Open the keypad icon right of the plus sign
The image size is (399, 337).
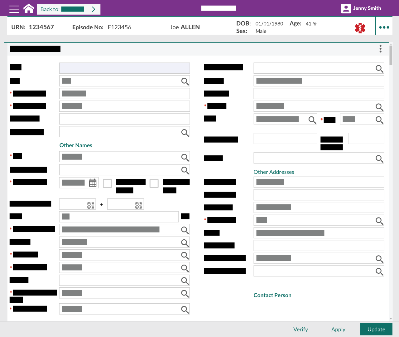click(x=138, y=205)
